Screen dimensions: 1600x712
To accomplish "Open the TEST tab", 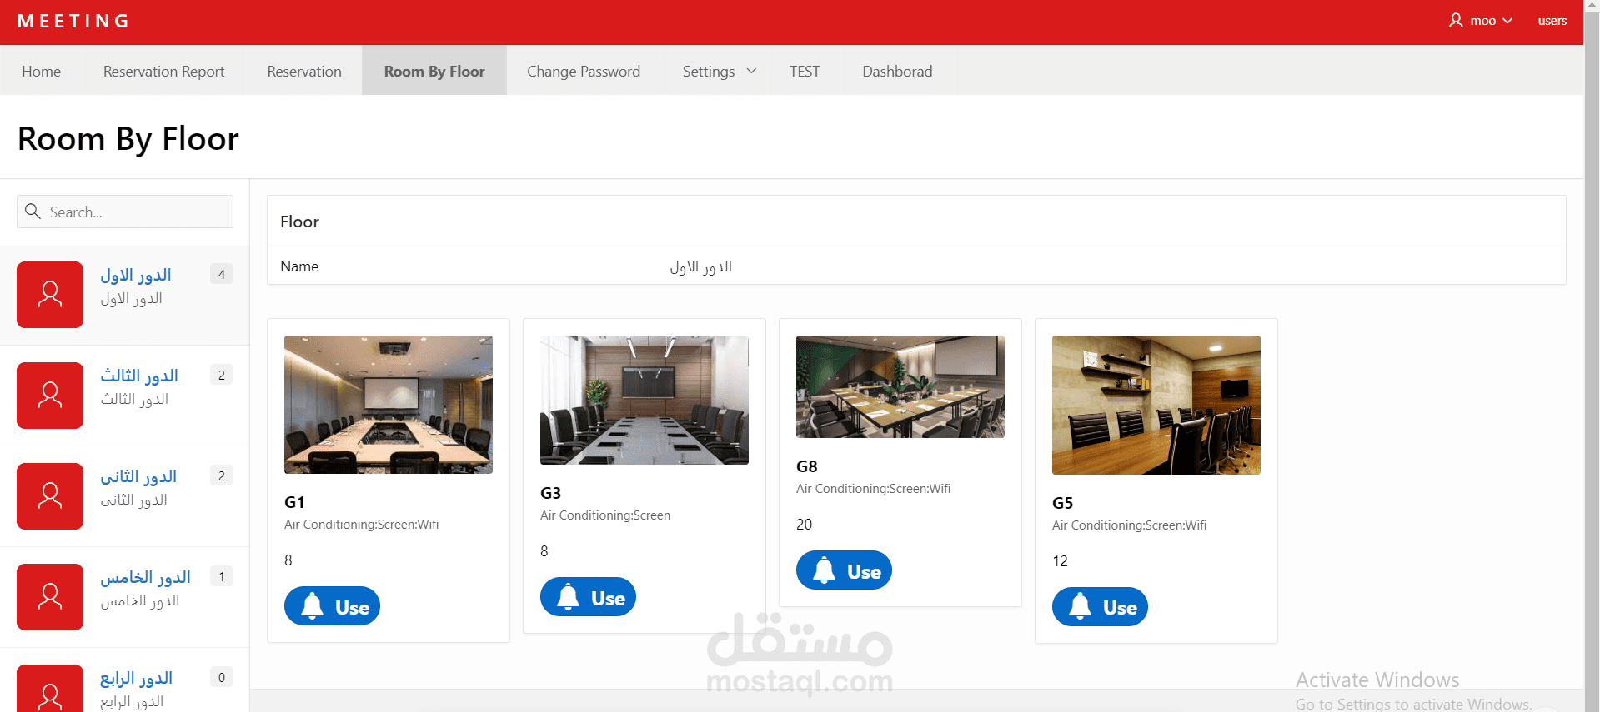I will (x=805, y=71).
